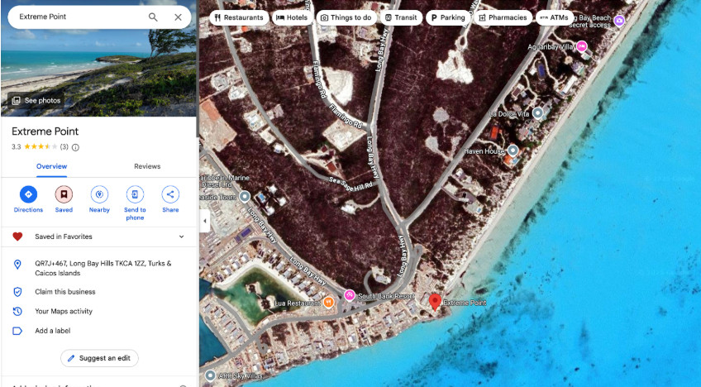Open See photos on the header image
701x387 pixels.
[x=36, y=101]
